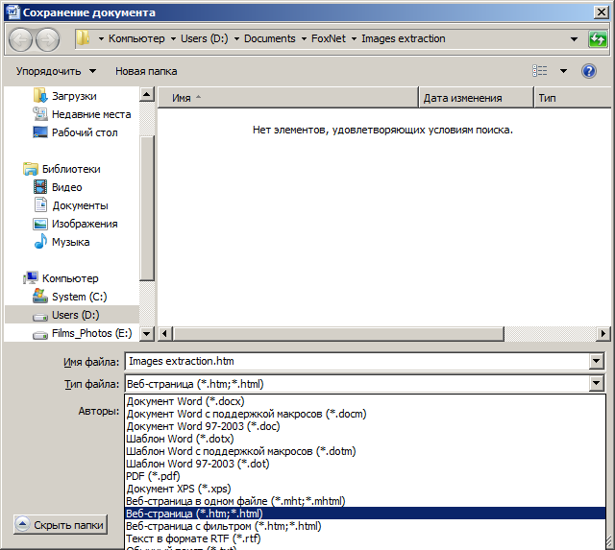Image resolution: width=615 pixels, height=550 pixels.
Task: Click the file list horizontal scroll left arrow
Action: (x=164, y=334)
